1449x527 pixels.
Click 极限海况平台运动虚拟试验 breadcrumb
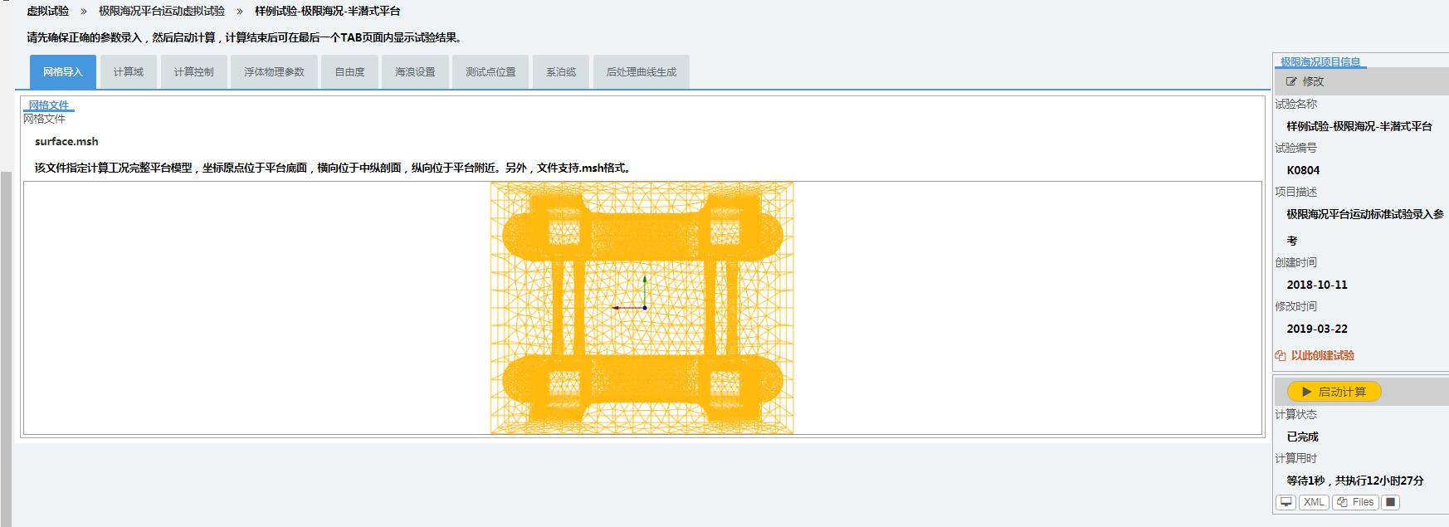coord(162,12)
